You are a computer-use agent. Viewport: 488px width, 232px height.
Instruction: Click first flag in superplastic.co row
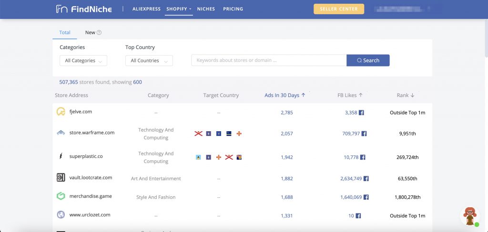[x=198, y=157]
